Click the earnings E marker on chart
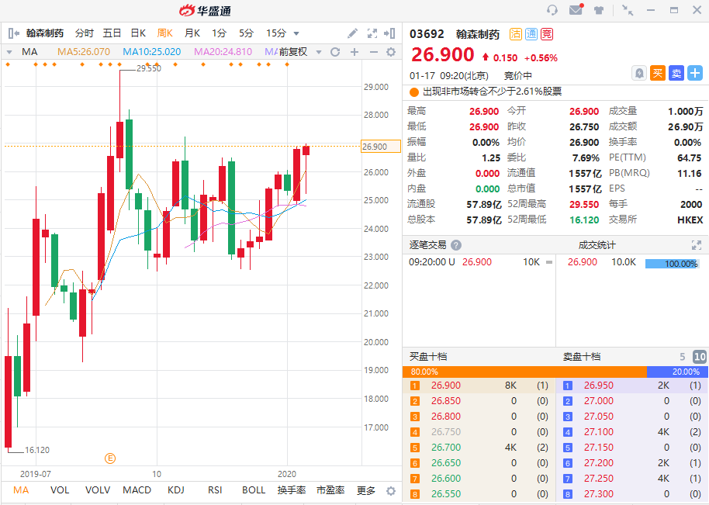 [110, 458]
